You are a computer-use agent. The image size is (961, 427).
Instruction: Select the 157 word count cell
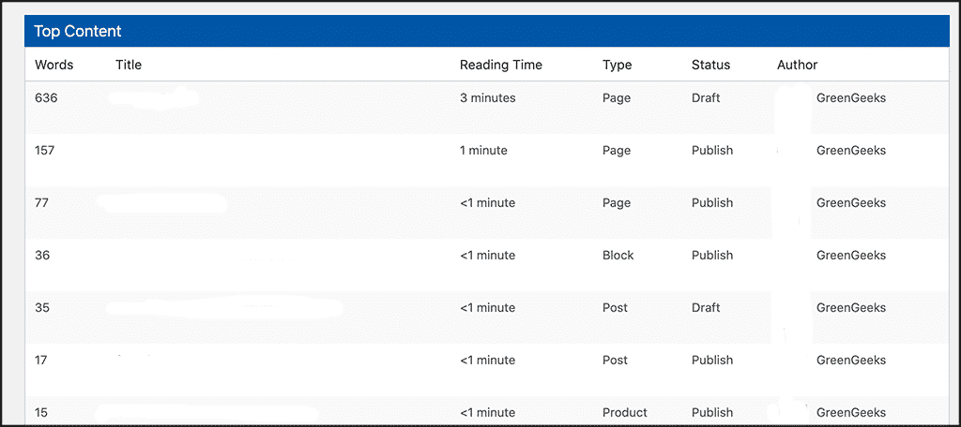pos(45,151)
